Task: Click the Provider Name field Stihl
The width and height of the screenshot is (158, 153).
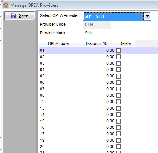Action: [x=117, y=33]
